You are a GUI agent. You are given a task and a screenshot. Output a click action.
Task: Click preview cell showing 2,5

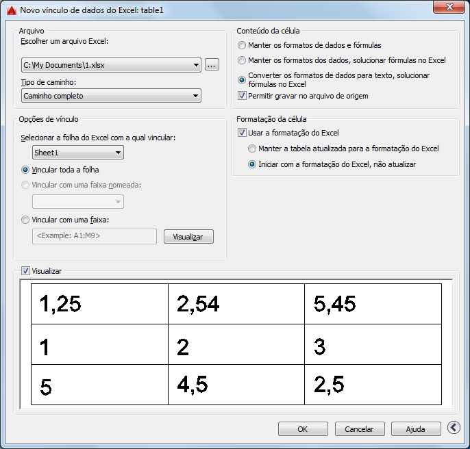[x=373, y=385]
